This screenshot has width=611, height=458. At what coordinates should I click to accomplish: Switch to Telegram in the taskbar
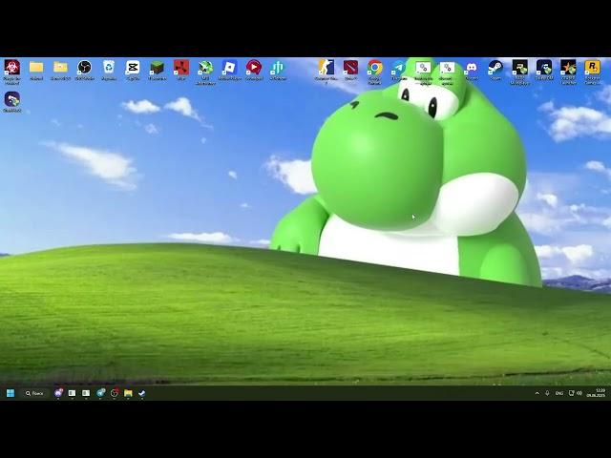click(x=100, y=393)
